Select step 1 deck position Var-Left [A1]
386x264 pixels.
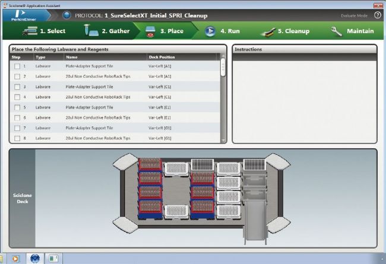160,66
